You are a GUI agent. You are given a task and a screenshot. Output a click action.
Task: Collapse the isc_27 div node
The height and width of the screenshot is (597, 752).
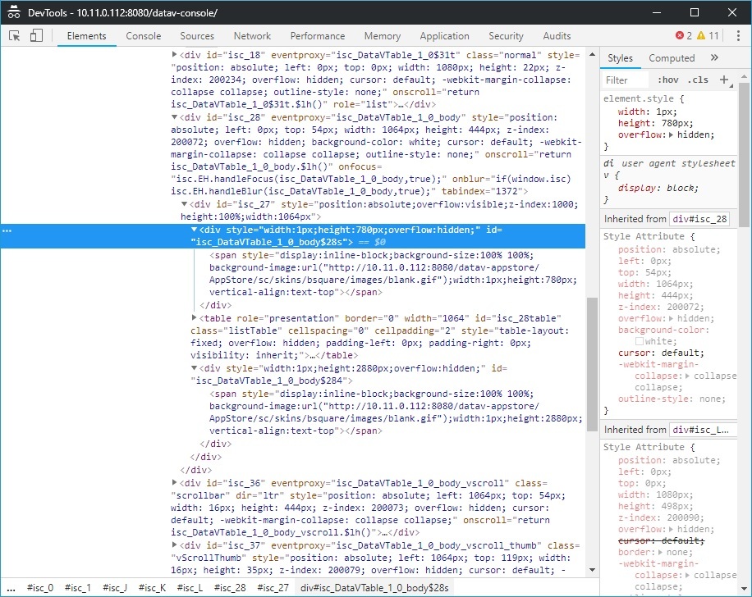click(185, 205)
